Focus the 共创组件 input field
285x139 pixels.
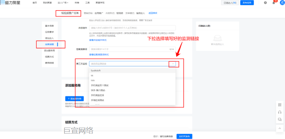click(x=132, y=28)
